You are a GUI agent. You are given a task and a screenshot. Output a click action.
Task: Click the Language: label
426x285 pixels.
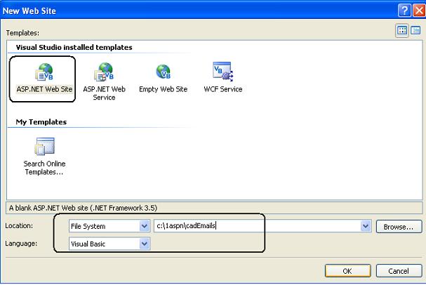[x=21, y=244]
